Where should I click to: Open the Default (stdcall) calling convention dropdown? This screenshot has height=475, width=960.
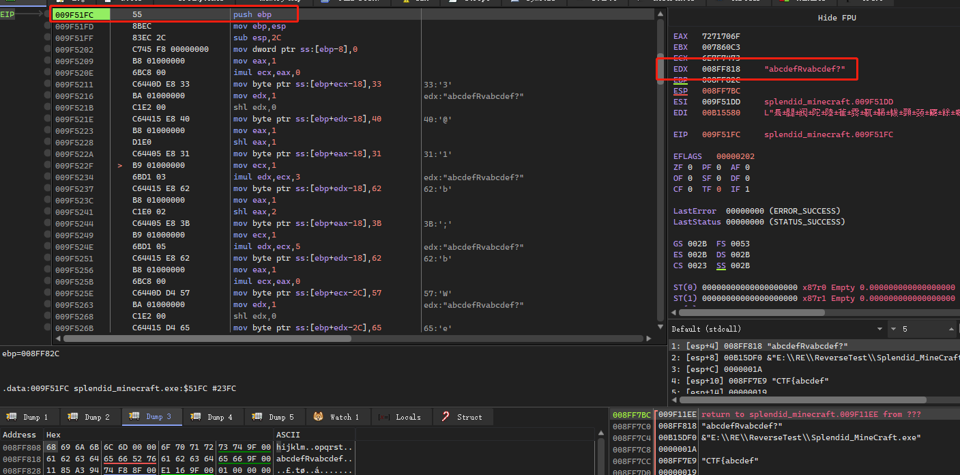coord(878,329)
